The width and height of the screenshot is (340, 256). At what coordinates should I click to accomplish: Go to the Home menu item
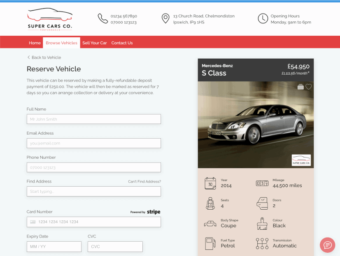point(35,43)
